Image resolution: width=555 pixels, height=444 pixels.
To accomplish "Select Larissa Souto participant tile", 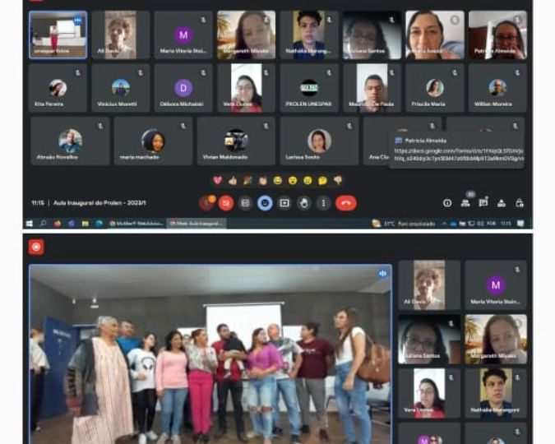I will tap(319, 141).
